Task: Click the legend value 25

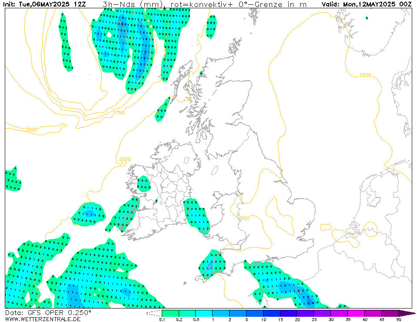Action: pos(314,319)
